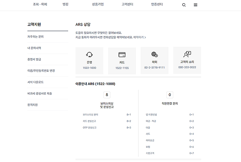Click the 0+3 shortcut code
This screenshot has height=162, width=241.
point(191,128)
